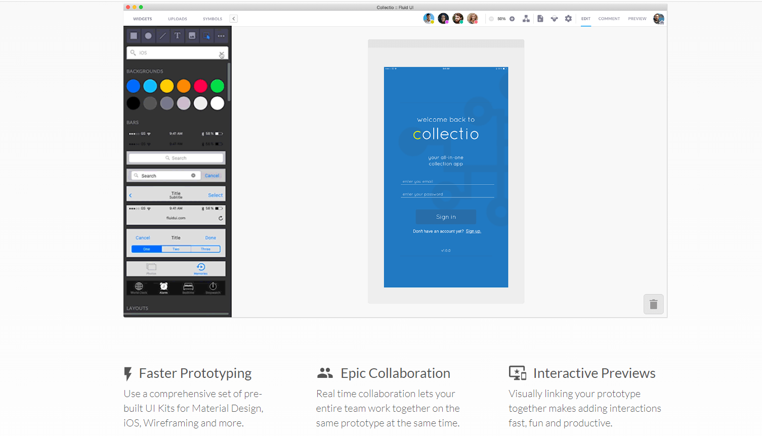
Task: Click the Sign in button in mockup
Action: pos(446,217)
